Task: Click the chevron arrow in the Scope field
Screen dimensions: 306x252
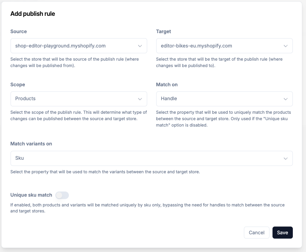Action: pyautogui.click(x=140, y=99)
